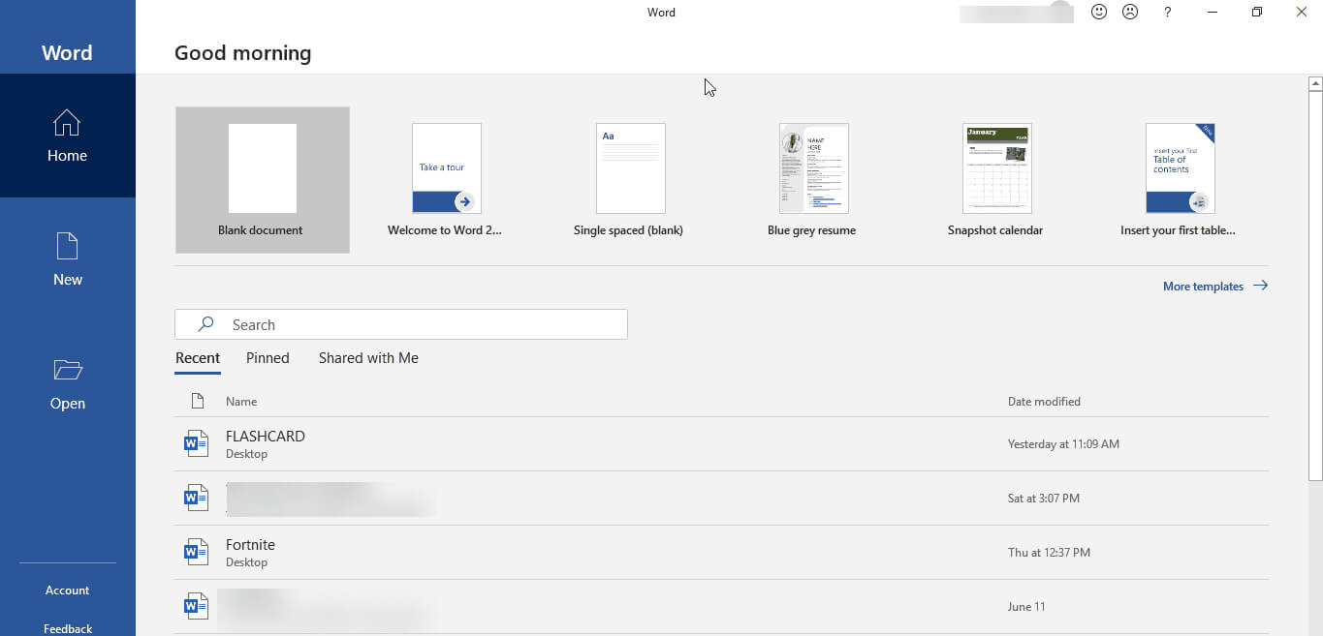The image size is (1323, 636).
Task: Click the signed-in user account name
Action: point(1016,14)
